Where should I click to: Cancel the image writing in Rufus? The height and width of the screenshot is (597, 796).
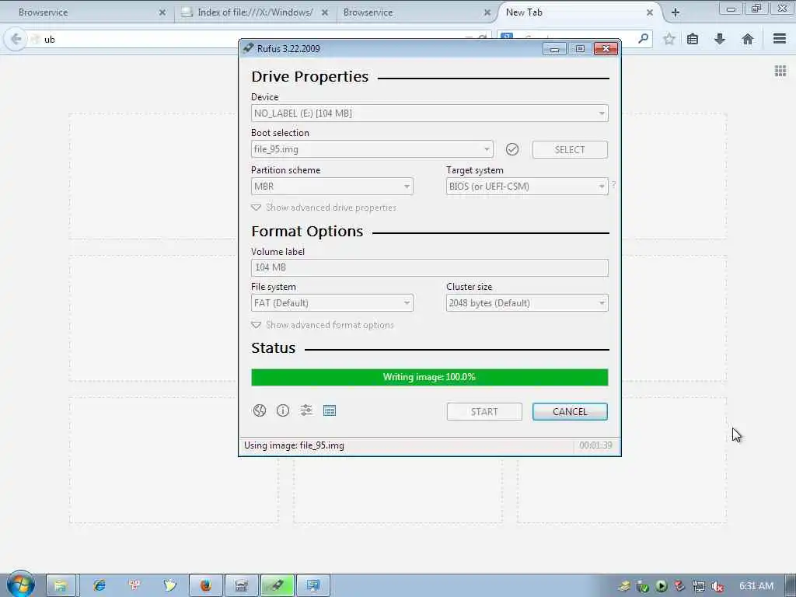570,412
